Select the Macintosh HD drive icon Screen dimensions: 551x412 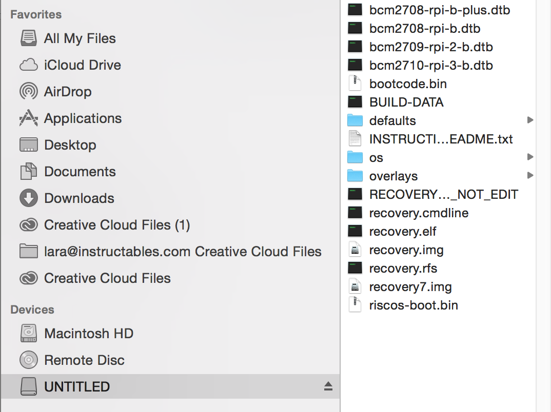coord(29,334)
